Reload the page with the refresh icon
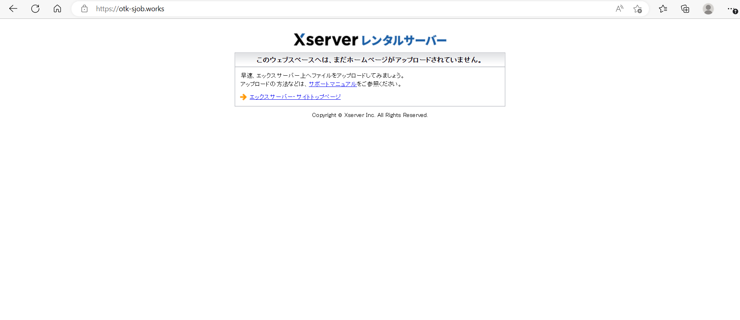This screenshot has height=320, width=740. coord(35,9)
